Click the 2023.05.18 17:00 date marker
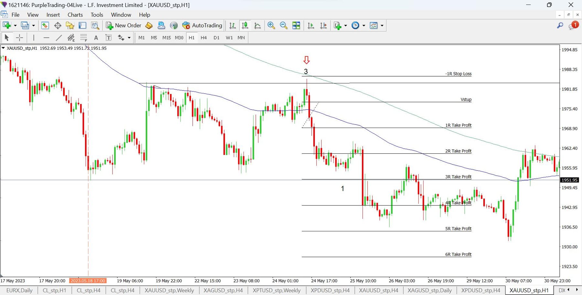This screenshot has width=582, height=295. point(88,281)
